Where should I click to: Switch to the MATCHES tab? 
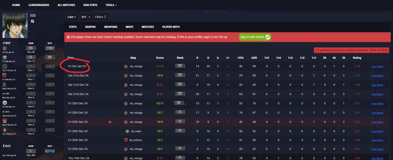pos(148,27)
